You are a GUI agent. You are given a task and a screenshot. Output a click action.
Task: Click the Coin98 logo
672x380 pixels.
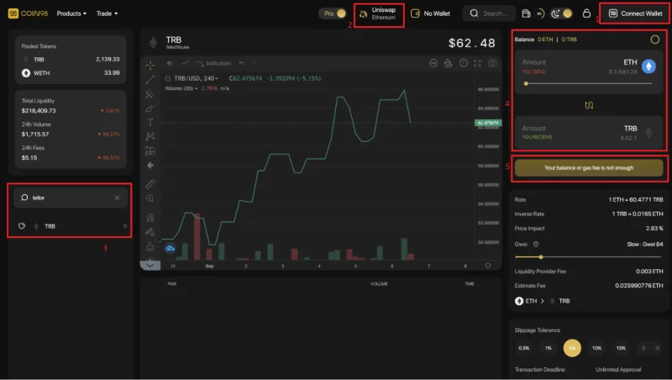tap(28, 13)
